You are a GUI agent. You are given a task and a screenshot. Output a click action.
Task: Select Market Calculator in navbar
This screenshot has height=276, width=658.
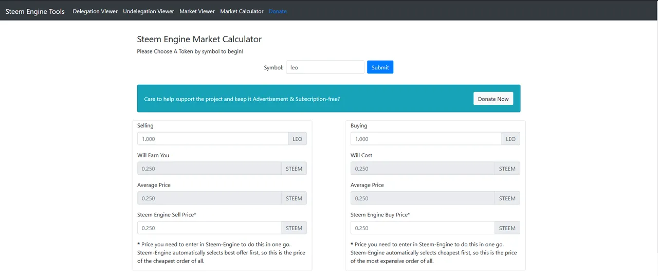pyautogui.click(x=242, y=11)
